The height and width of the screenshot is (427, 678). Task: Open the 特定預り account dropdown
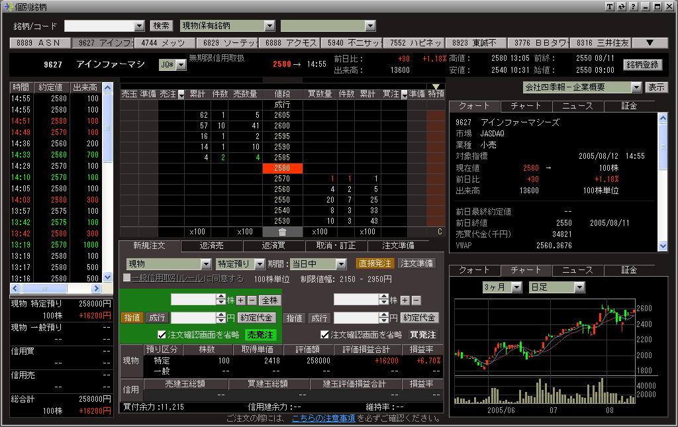pos(260,263)
